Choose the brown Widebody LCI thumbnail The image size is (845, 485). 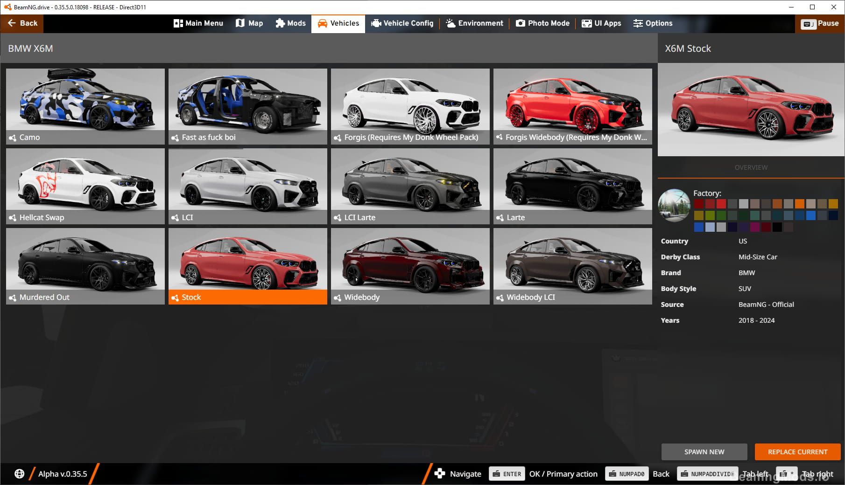[x=573, y=266]
